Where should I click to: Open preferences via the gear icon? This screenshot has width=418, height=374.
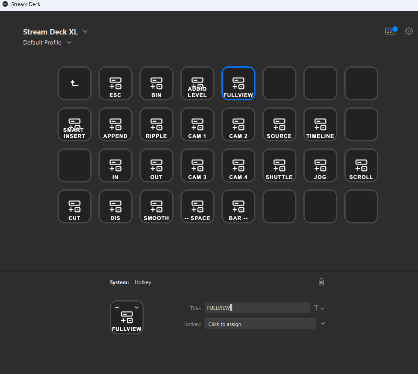click(x=409, y=31)
